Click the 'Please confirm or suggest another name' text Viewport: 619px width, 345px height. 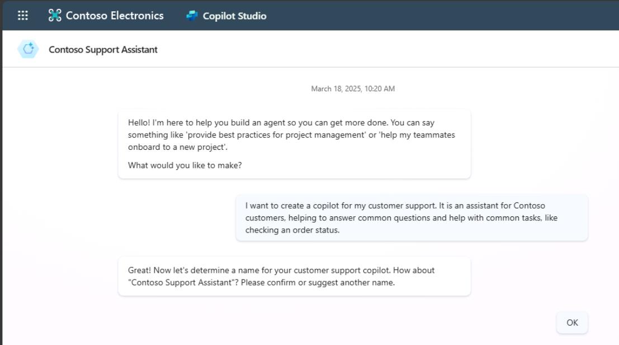pyautogui.click(x=318, y=282)
